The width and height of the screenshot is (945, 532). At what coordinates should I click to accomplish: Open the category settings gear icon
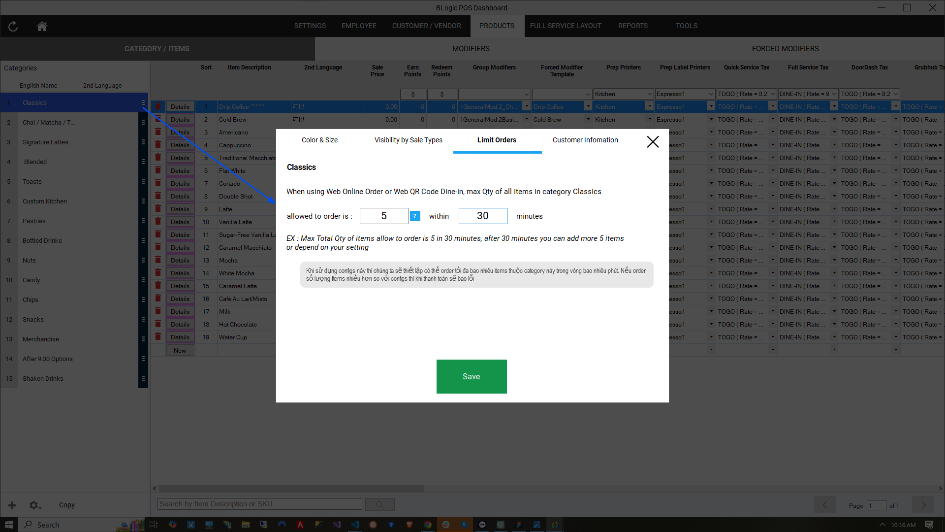point(34,505)
